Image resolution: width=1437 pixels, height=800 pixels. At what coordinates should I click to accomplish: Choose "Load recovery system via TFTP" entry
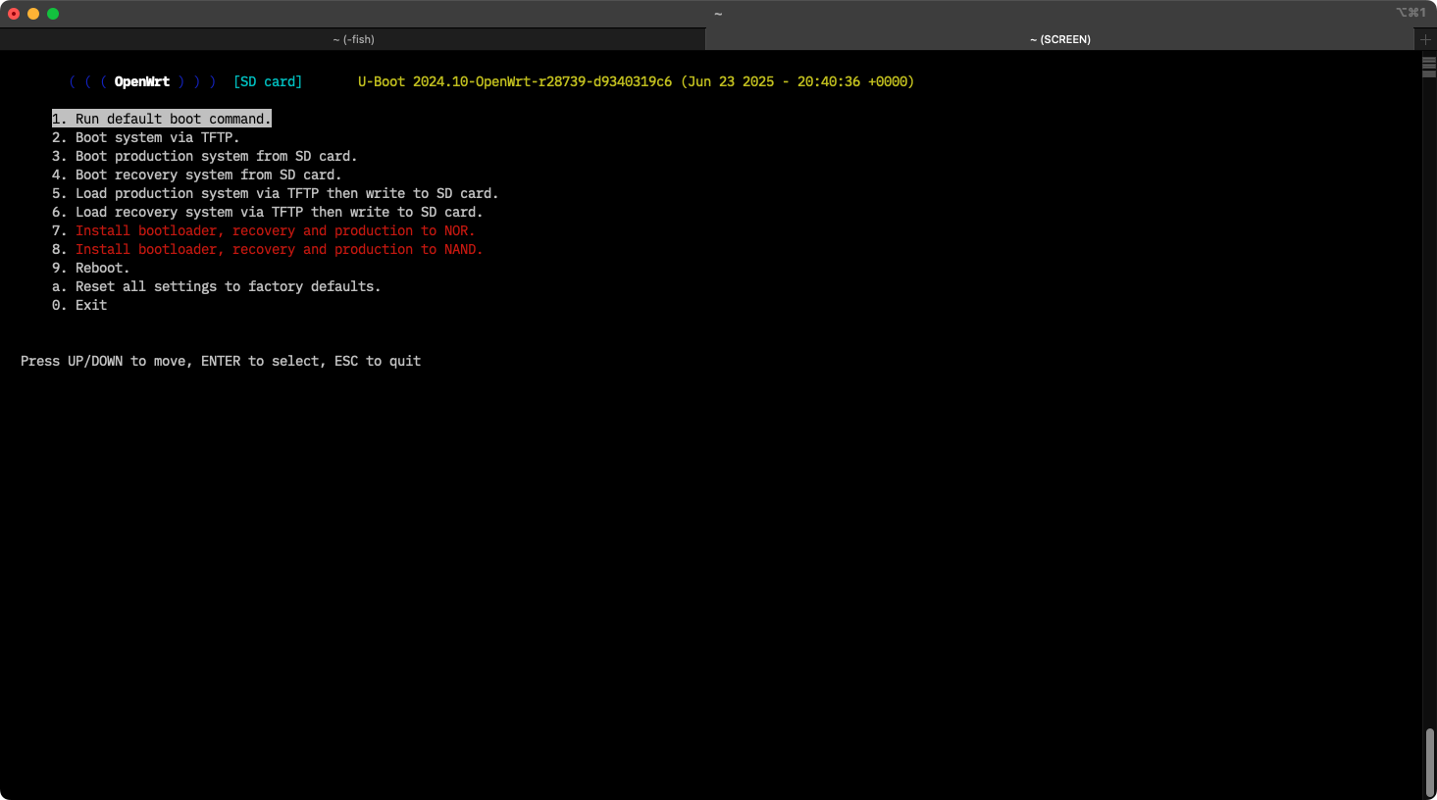pos(266,212)
